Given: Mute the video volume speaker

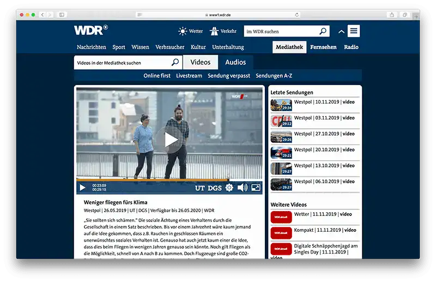Looking at the screenshot, I should (x=243, y=188).
